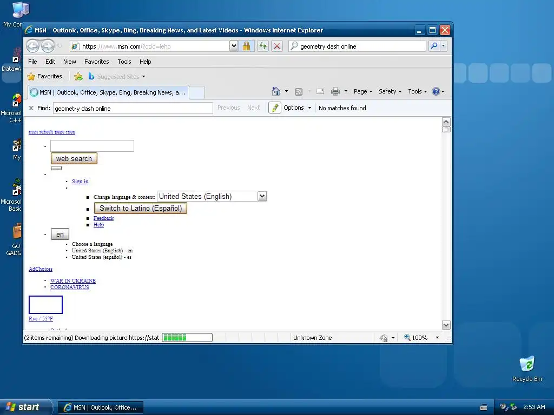
Task: Open the Tools command bar menu
Action: (417, 91)
